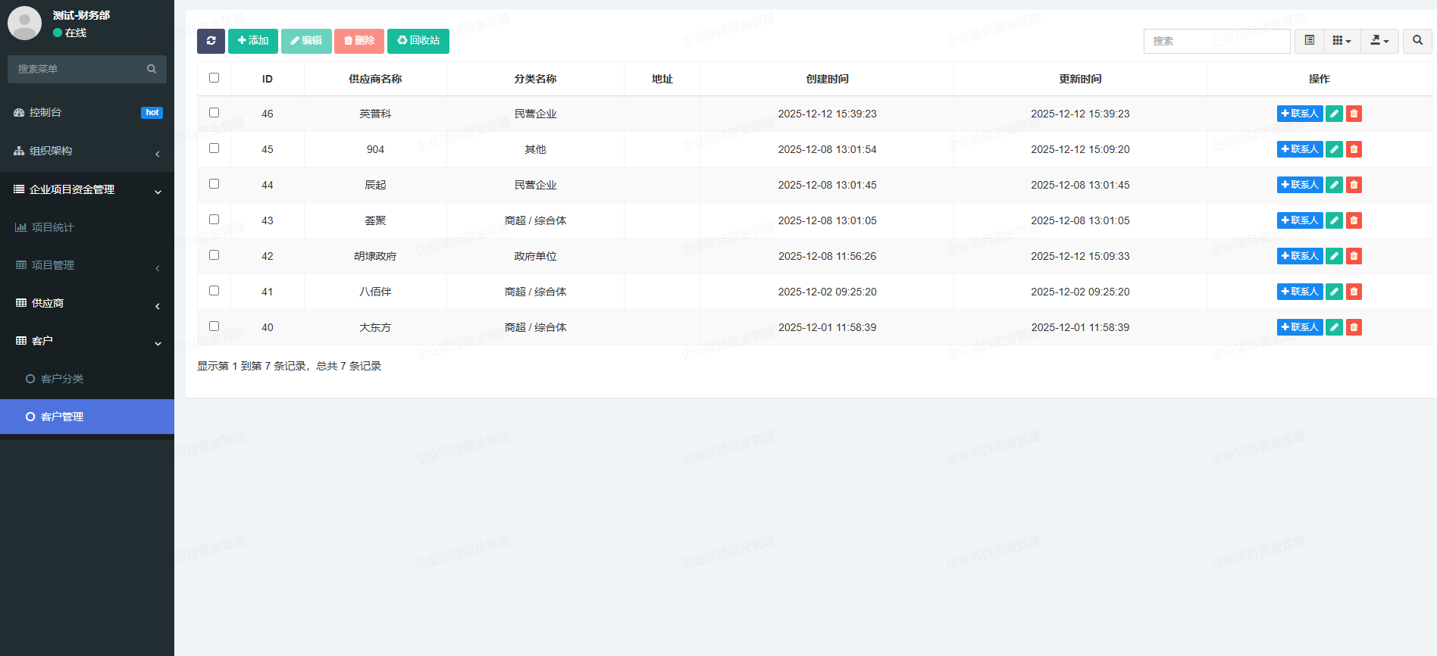
Task: Check the select-all checkbox in table header
Action: [x=214, y=78]
